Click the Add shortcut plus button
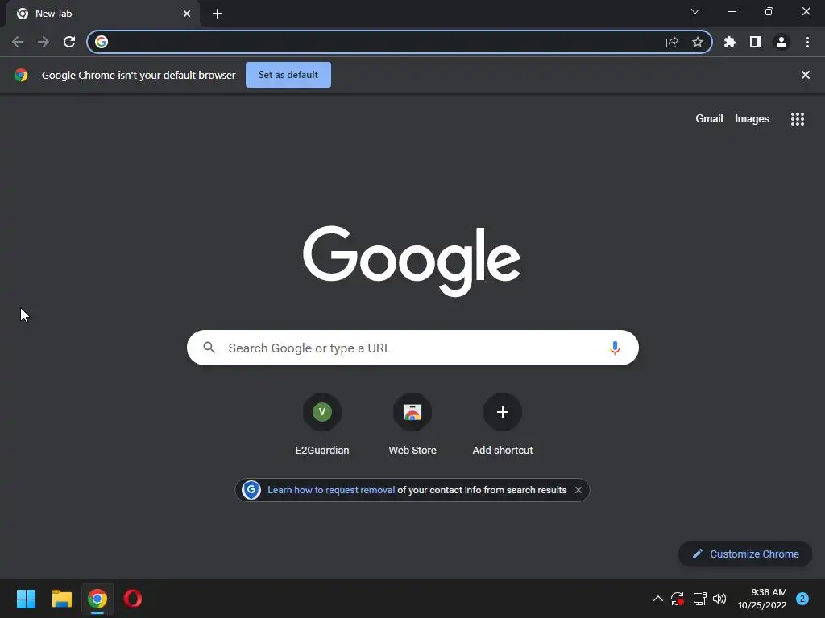The height and width of the screenshot is (618, 825). (503, 412)
